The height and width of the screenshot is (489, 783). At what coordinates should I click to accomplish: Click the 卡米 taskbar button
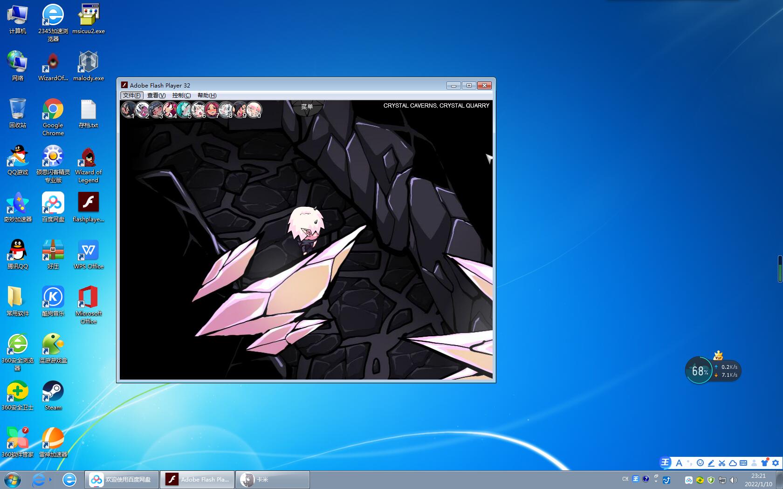pyautogui.click(x=272, y=479)
